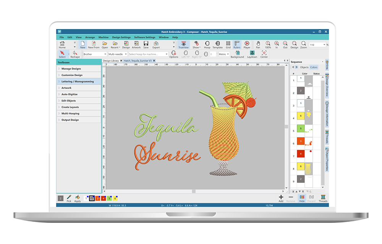Click the Center design icon

[x=264, y=54]
